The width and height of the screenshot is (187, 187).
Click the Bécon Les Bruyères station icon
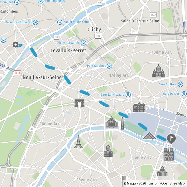coord(36,22)
